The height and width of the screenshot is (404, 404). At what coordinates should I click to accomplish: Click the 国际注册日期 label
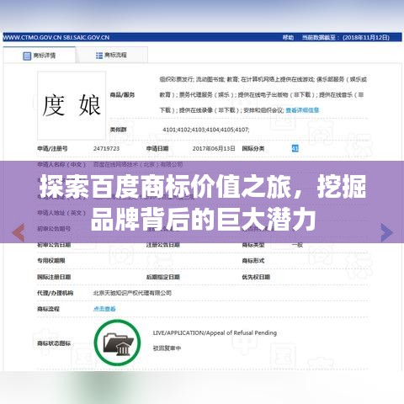(x=54, y=277)
